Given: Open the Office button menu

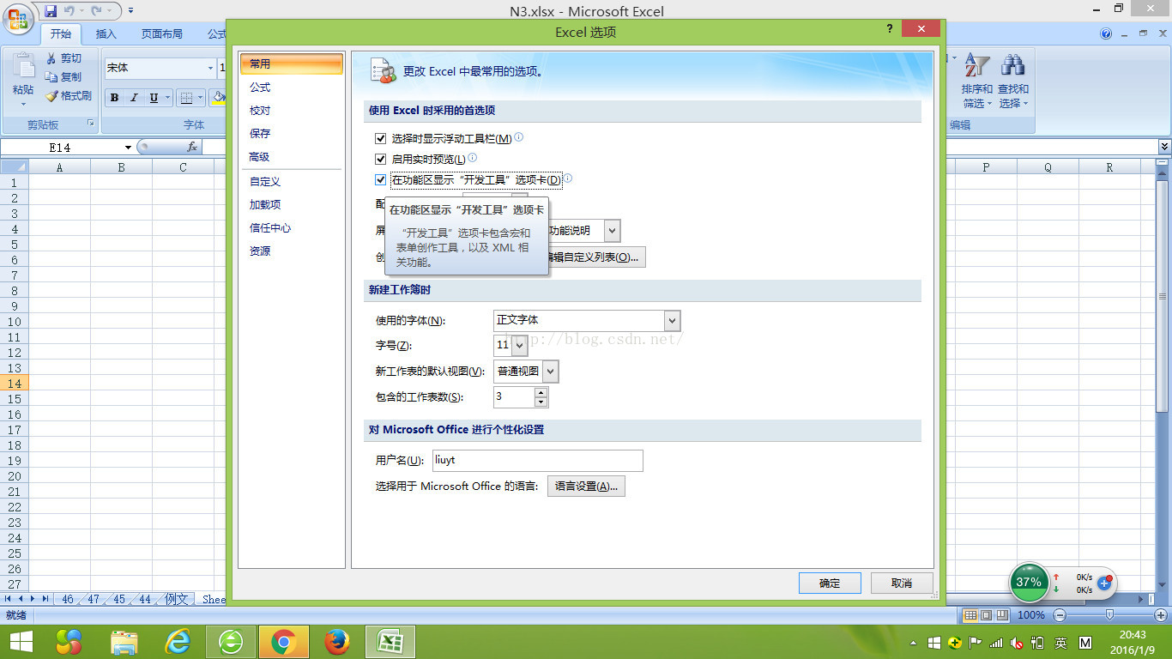Looking at the screenshot, I should (16, 19).
